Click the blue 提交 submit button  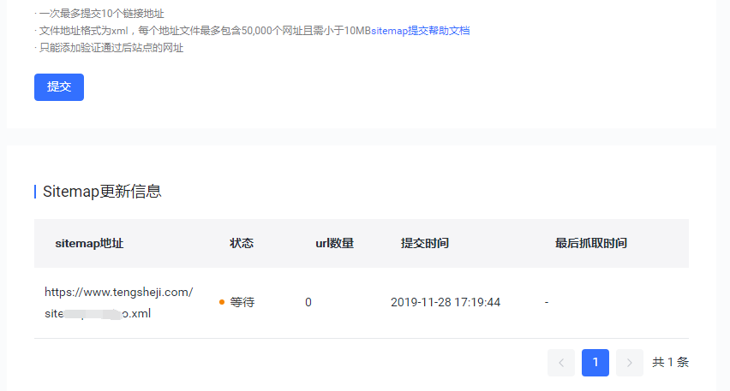coord(59,87)
